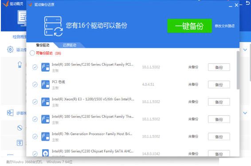The image size is (251, 166).
Task: Back up the SATA AHCI controller driver
Action: click(x=219, y=154)
